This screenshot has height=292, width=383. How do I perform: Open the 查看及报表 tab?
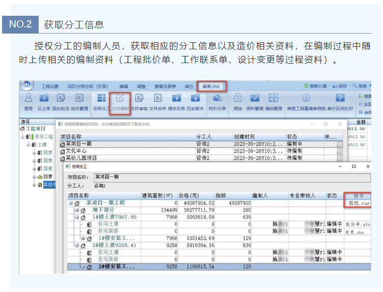(165, 86)
